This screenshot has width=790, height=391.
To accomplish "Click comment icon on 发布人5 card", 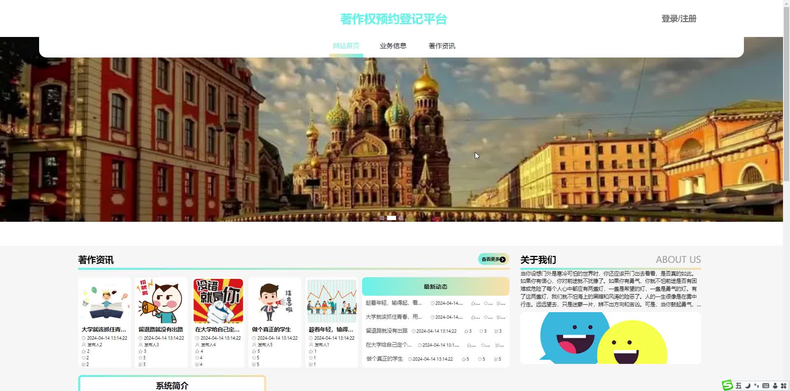I will click(x=254, y=365).
